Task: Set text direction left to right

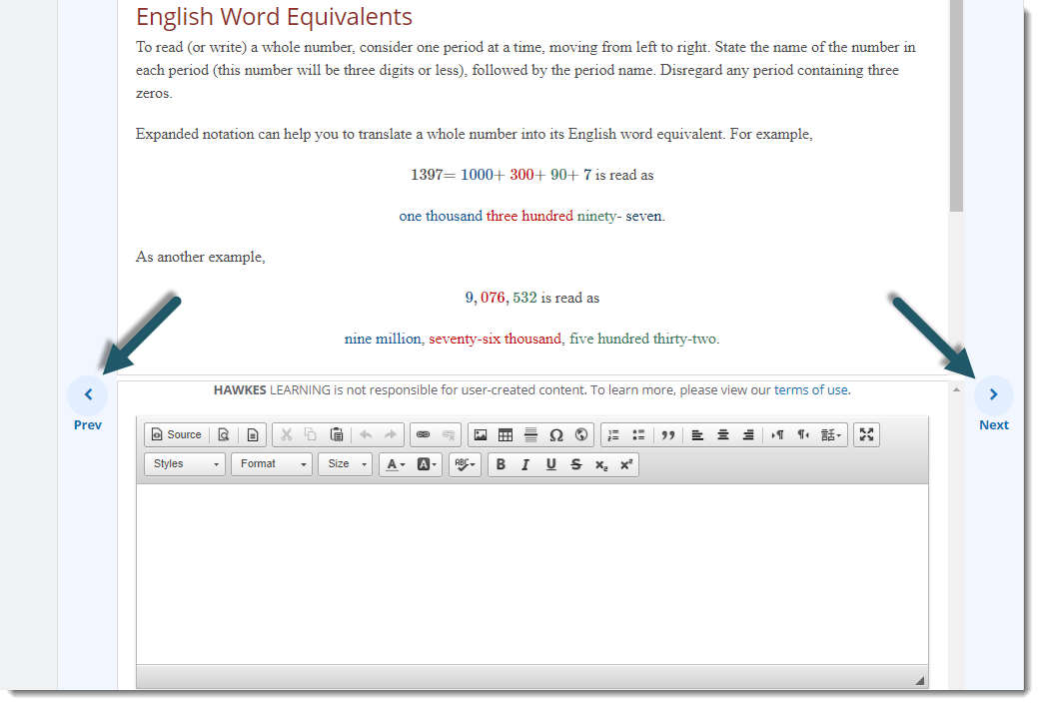Action: (x=778, y=435)
